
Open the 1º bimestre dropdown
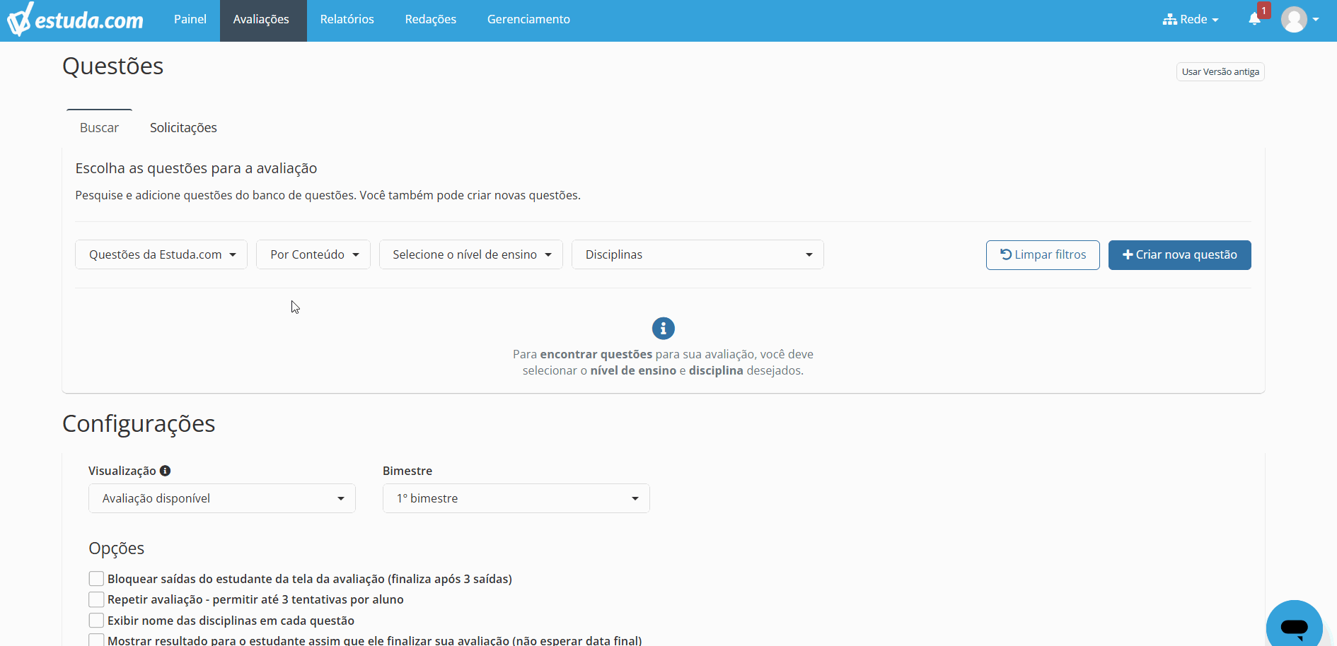(516, 498)
